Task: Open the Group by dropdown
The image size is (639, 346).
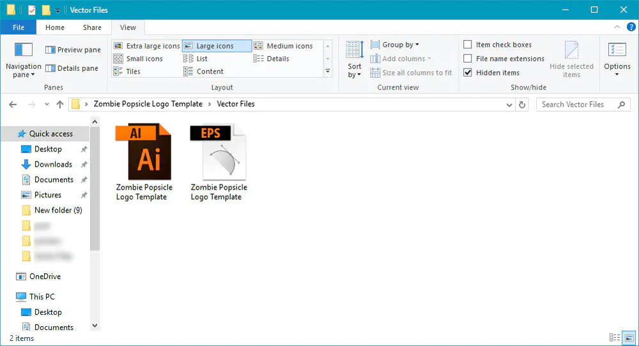Action: click(x=394, y=45)
